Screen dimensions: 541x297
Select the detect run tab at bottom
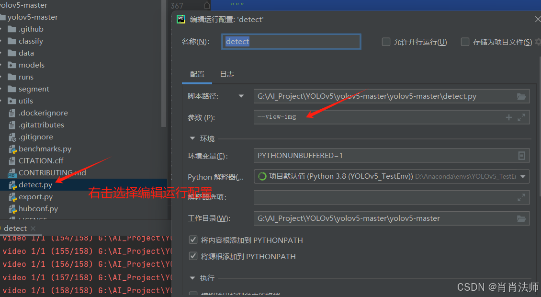[x=14, y=228]
